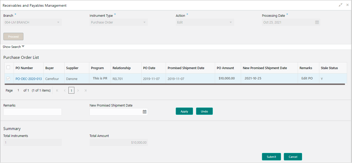Toggle checkbox for PO-DEC-2020-013 row

[8, 79]
